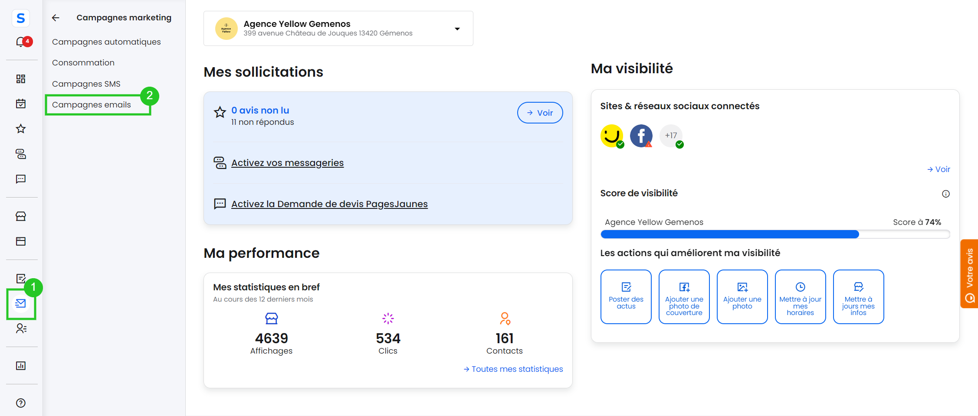Open the marketing campaigns envelope icon
The image size is (978, 416).
(x=21, y=303)
